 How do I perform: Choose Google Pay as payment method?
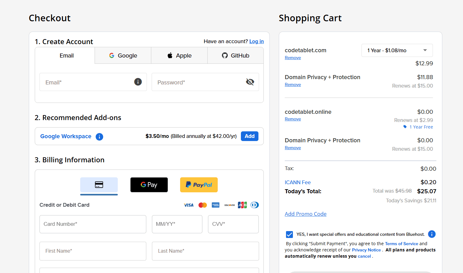[x=149, y=185]
